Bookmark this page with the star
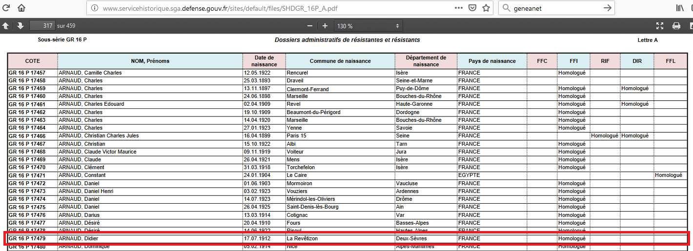This screenshot has width=693, height=251. tap(486, 8)
